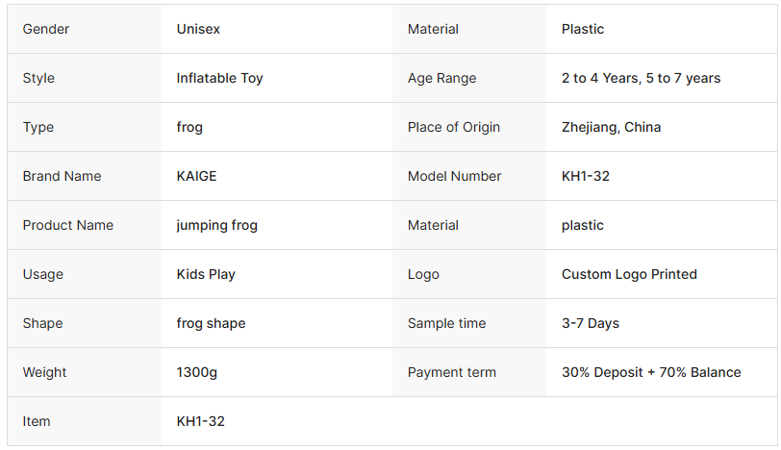781x450 pixels.
Task: Click the KH1-32 value in Item row
Action: (x=200, y=421)
